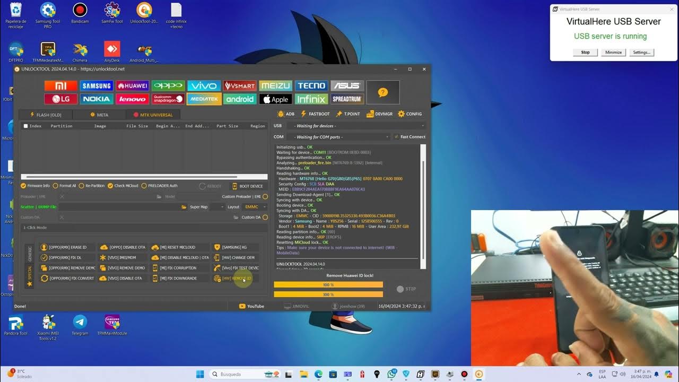Viewport: 679px width, 382px height.
Task: Enable Format All option
Action: [64, 186]
